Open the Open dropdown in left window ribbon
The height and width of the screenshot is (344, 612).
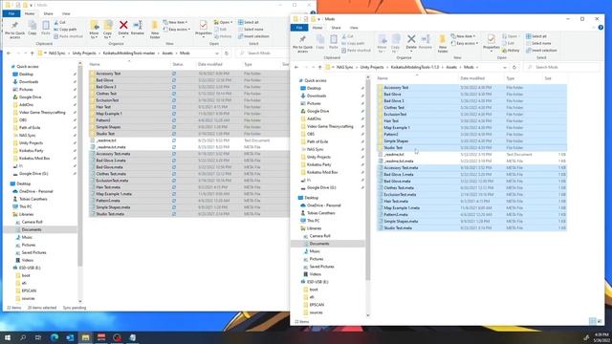coord(223,22)
